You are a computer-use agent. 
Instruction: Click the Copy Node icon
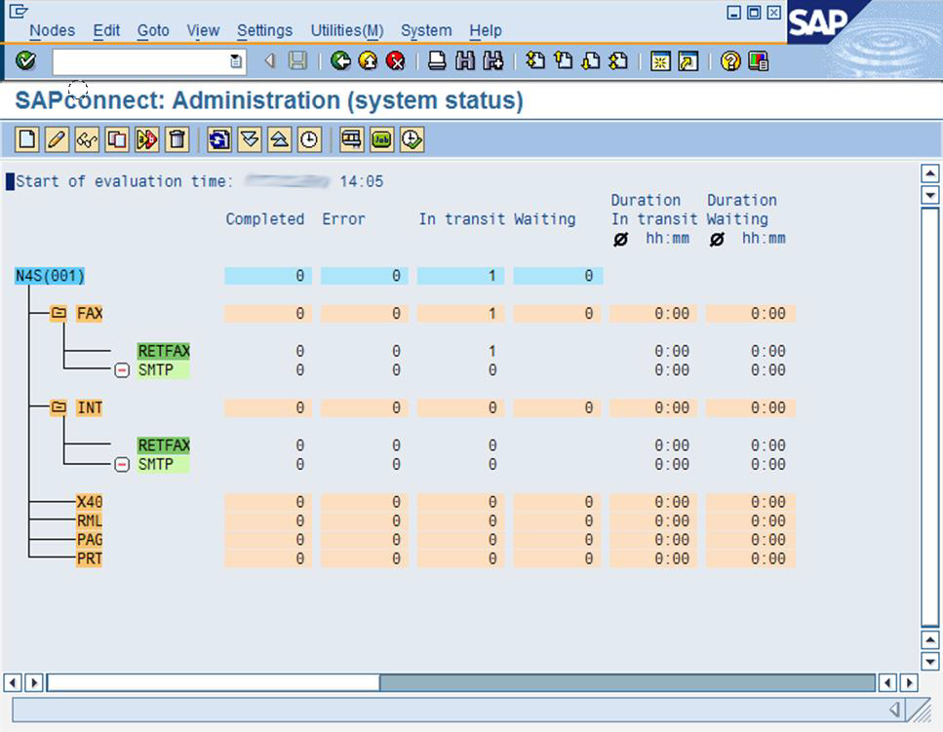119,139
